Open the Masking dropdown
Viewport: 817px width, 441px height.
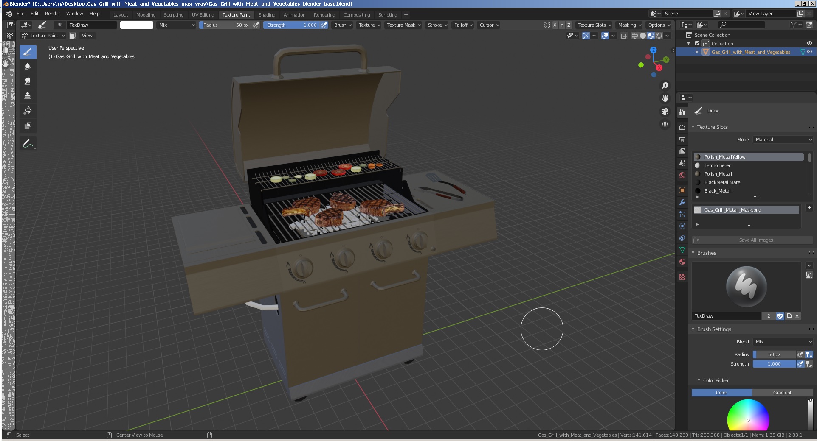coord(629,25)
